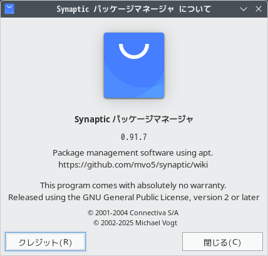Click the 'version 2 or later' license text
Image resolution: width=268 pixels, height=256 pixels.
227,197
